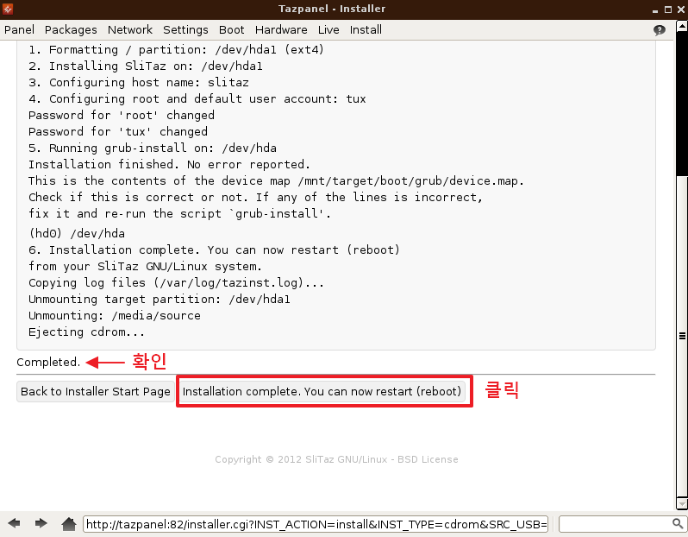Image resolution: width=688 pixels, height=537 pixels.
Task: Open the Network menu
Action: (x=130, y=30)
